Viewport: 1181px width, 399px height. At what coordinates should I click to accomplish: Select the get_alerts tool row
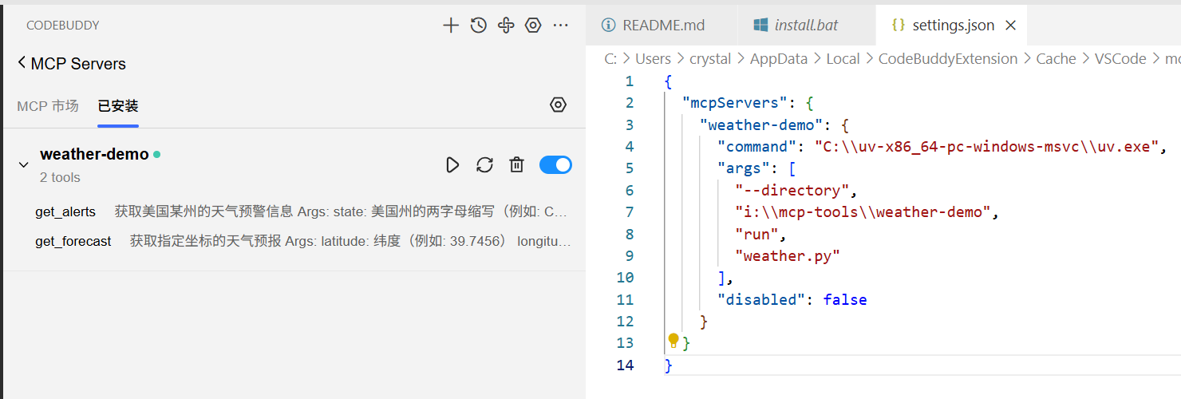[x=303, y=211]
